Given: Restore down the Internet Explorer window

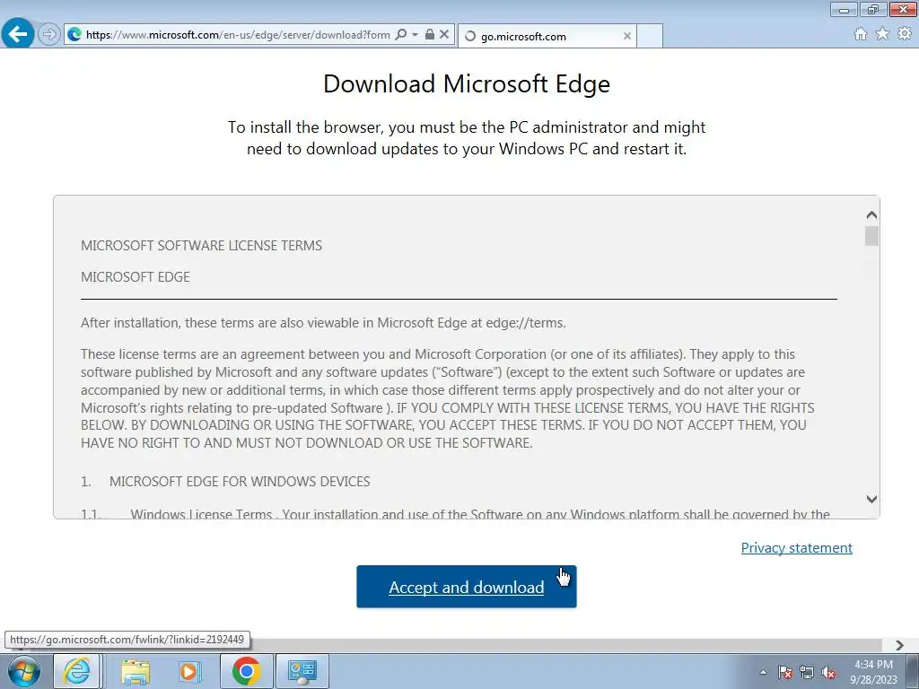Looking at the screenshot, I should click(x=873, y=9).
